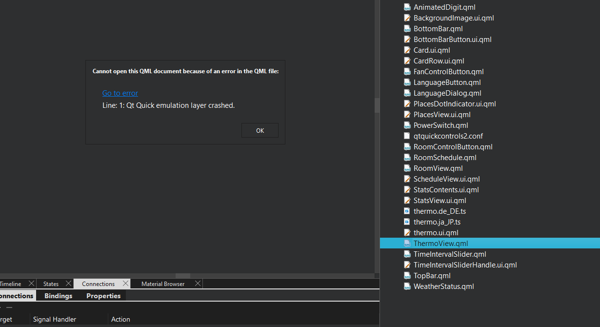Select PowerSwitch.qml in the file list

(440, 125)
